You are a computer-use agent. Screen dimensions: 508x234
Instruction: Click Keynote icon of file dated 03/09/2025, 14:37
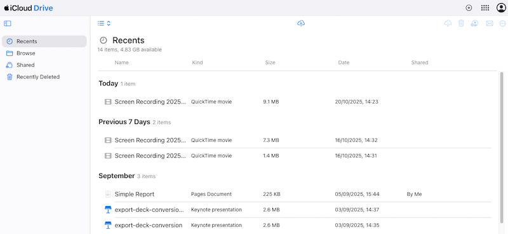108,210
